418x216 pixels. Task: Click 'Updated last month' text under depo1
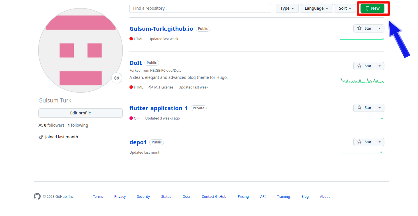pos(145,153)
